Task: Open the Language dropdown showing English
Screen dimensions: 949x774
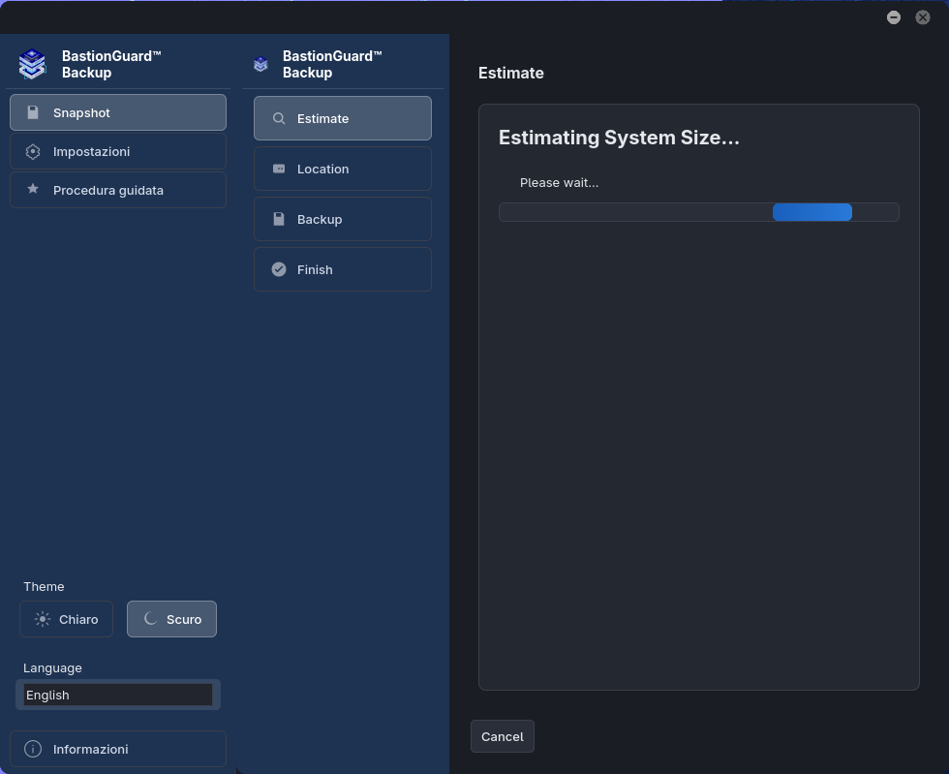Action: [x=118, y=695]
